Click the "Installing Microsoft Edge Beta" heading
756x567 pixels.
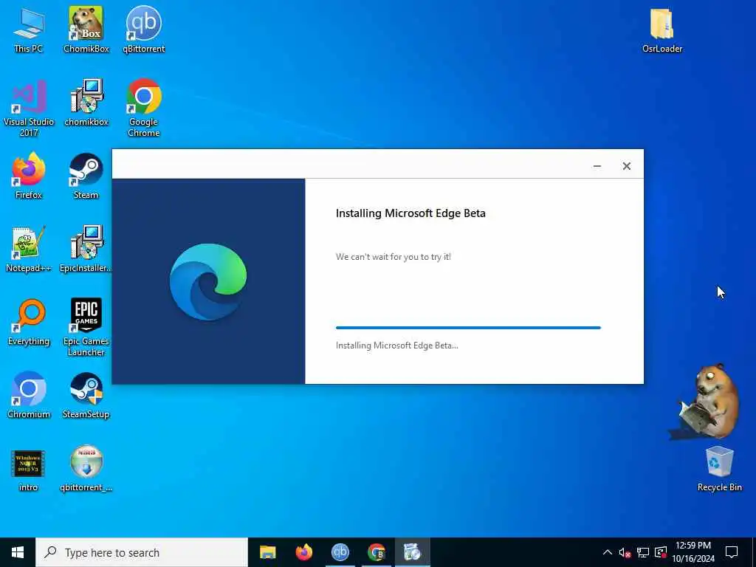point(410,213)
